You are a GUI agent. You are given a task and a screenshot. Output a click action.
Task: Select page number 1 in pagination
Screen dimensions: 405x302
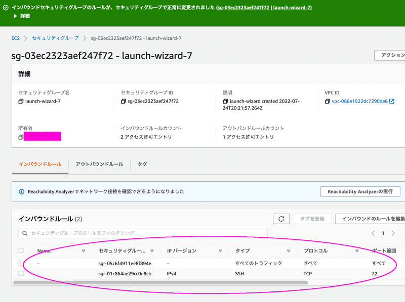coord(383,233)
